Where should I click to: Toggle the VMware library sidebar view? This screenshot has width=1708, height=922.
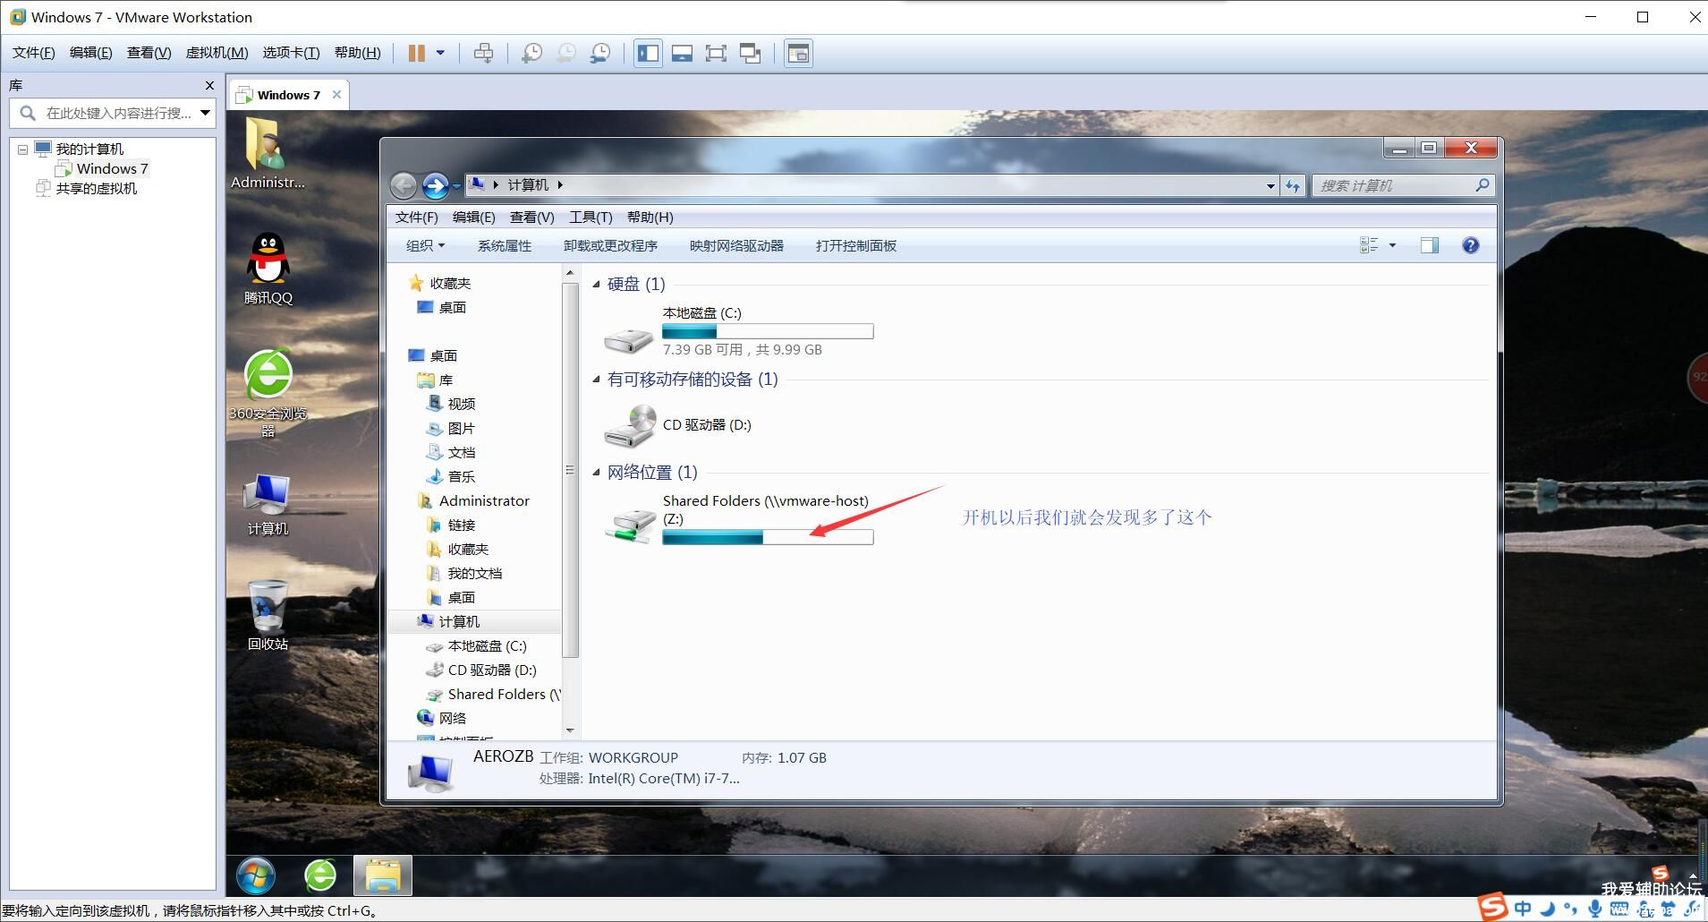(x=648, y=54)
